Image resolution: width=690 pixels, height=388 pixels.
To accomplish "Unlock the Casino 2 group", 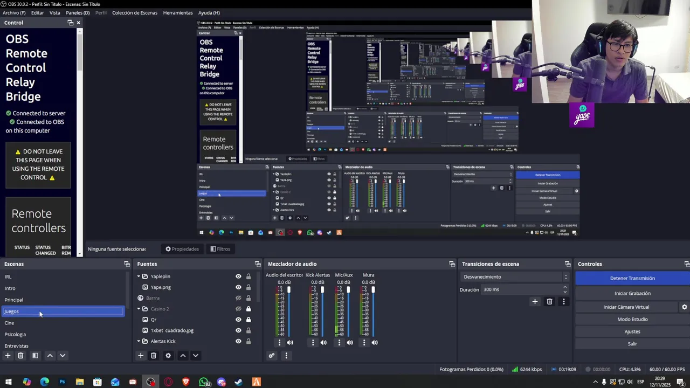I will pos(249,309).
